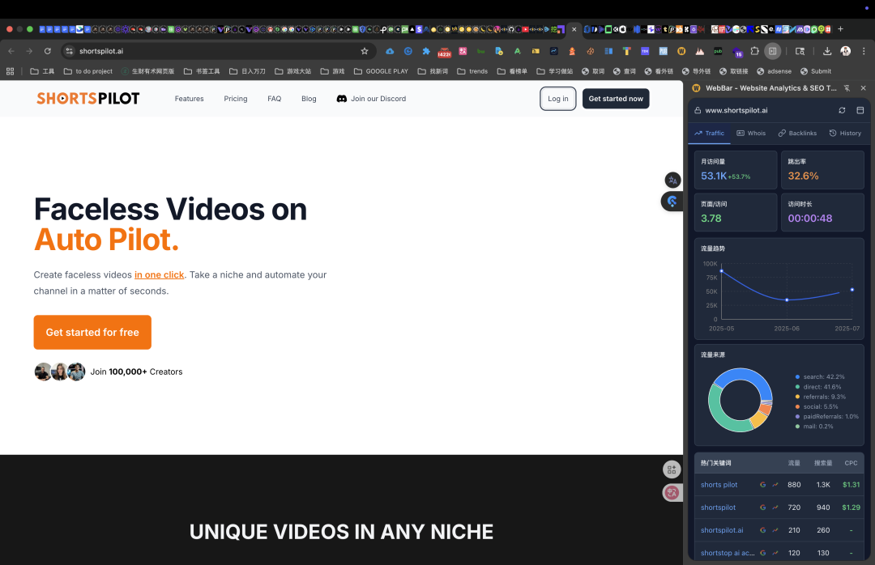Viewport: 875px width, 565px height.
Task: Click the browser back arrow
Action: tap(11, 51)
